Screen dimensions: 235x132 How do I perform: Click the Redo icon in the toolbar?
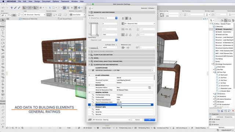(7, 8)
